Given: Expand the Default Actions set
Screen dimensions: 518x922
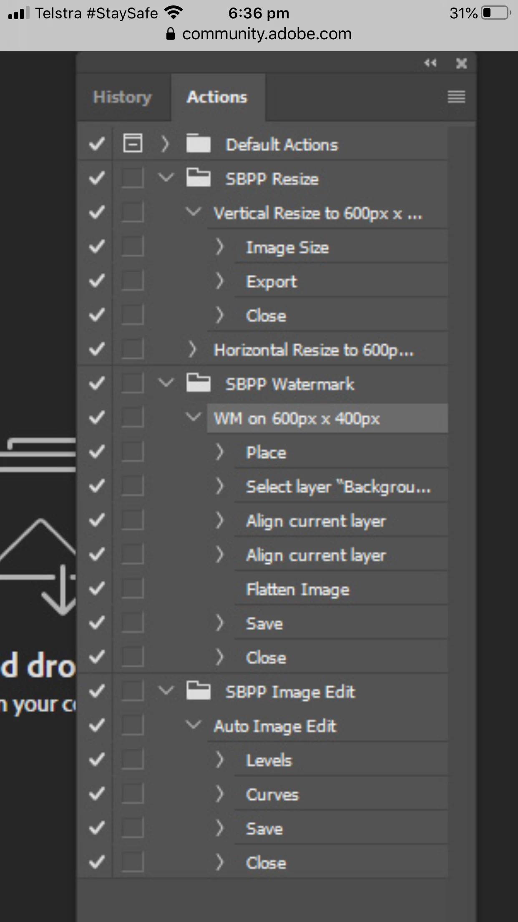Looking at the screenshot, I should [x=165, y=144].
